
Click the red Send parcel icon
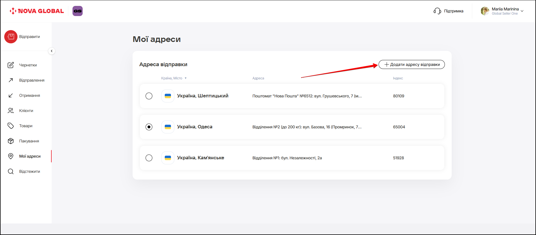(11, 37)
